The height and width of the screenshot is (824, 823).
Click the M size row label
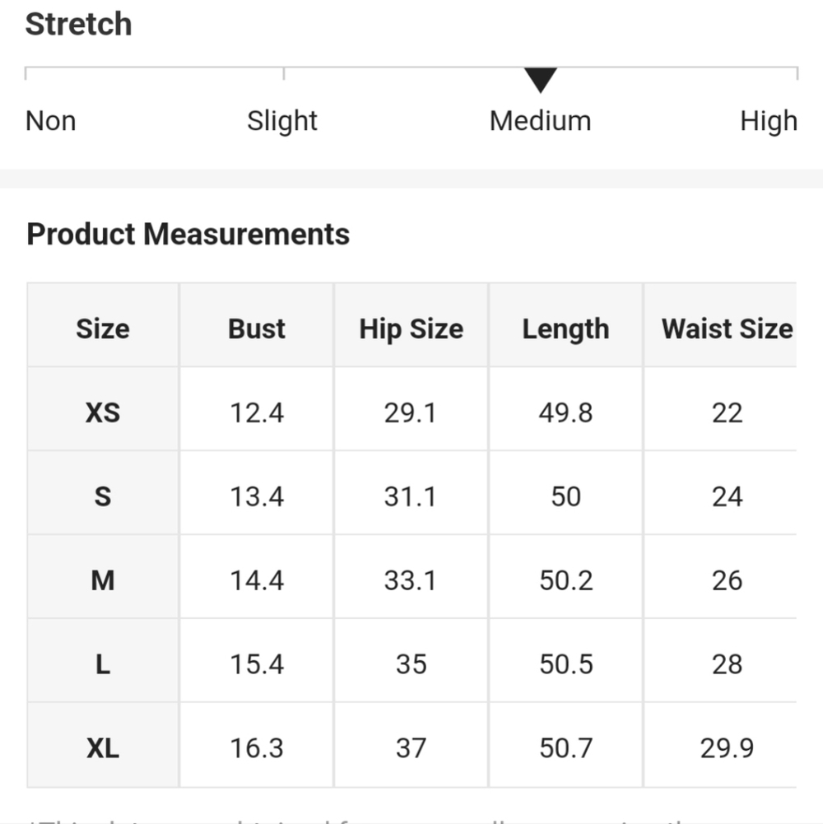(103, 580)
